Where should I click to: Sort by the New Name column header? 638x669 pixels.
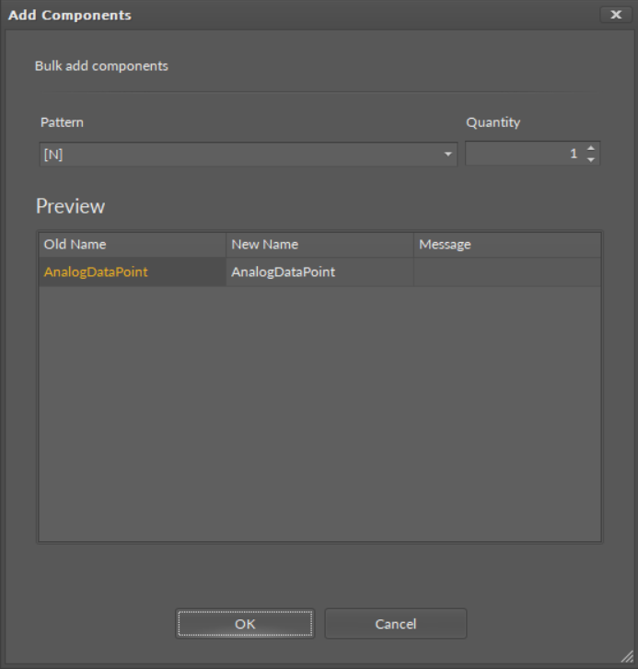(319, 245)
